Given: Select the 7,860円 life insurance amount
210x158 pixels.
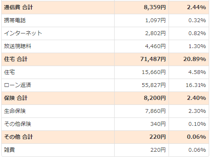Looking at the screenshot, I should point(155,111).
